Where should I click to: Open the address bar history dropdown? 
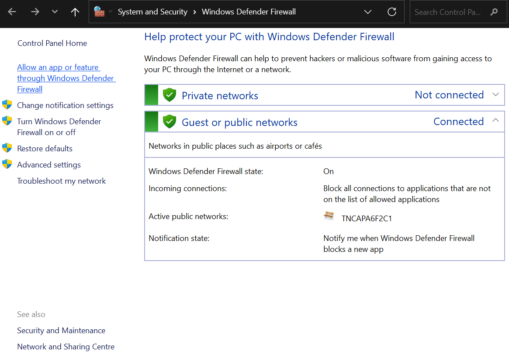[x=368, y=12]
